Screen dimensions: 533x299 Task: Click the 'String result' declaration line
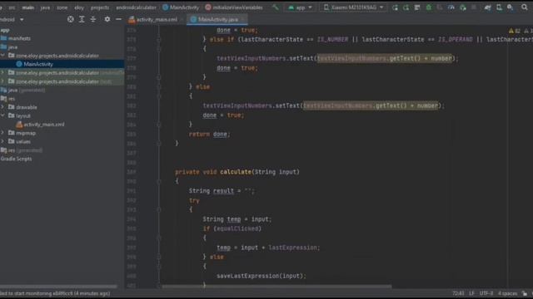[222, 191]
